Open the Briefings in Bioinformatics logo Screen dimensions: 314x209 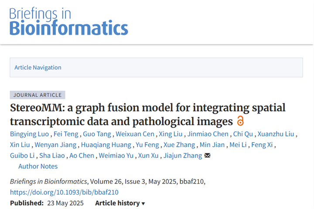coord(69,21)
